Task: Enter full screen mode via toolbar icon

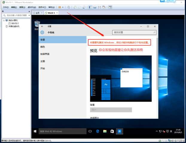Action: tap(99, 7)
